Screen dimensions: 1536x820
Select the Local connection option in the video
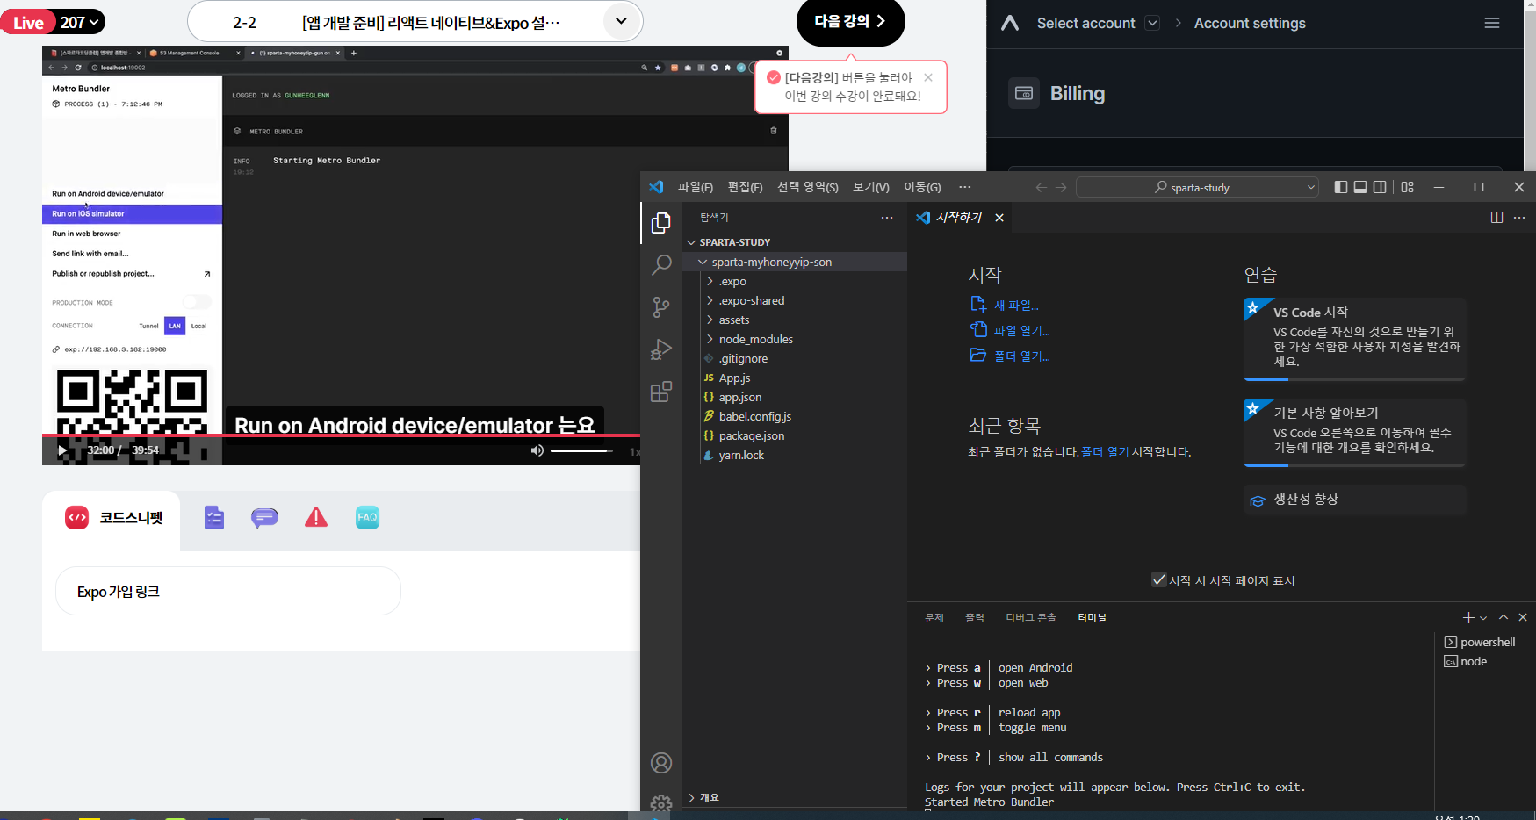(x=199, y=326)
